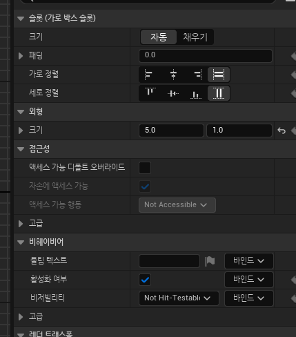296x337 pixels.
Task: Toggle 자손에 액세스 가능 checkbox
Action: (145, 186)
